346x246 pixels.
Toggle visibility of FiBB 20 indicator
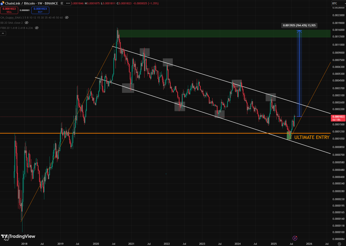37,28
